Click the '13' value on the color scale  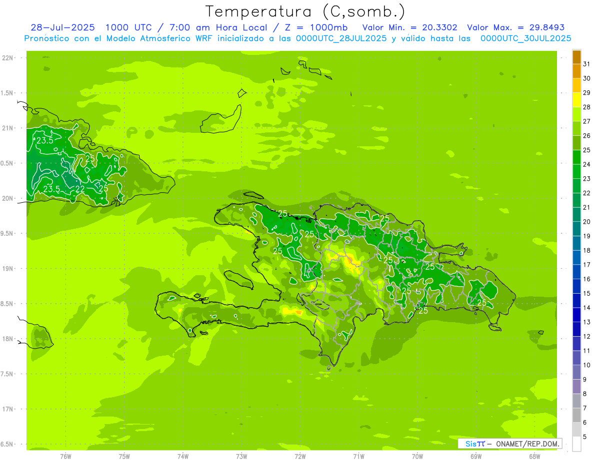coord(586,322)
